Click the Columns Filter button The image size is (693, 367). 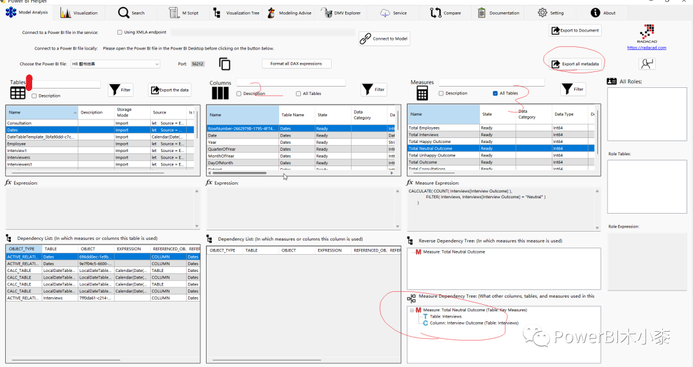[x=374, y=89]
